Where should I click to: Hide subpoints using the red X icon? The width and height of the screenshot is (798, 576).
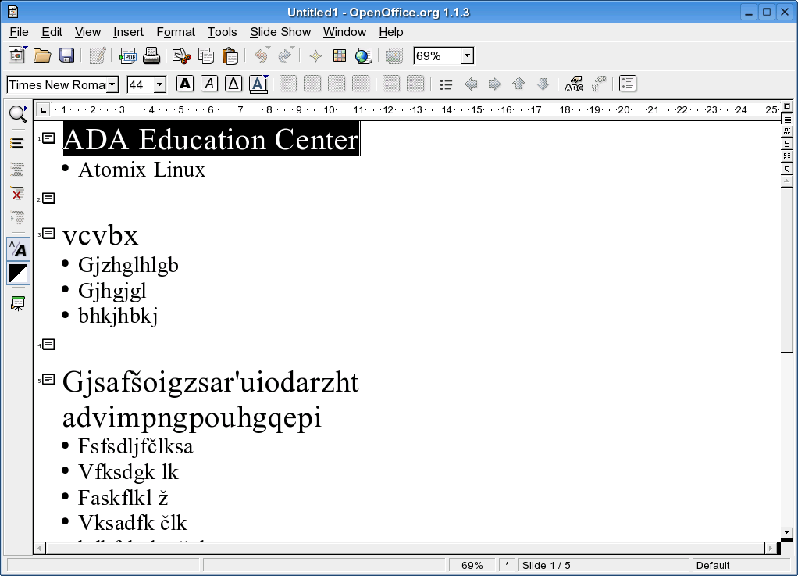[17, 193]
